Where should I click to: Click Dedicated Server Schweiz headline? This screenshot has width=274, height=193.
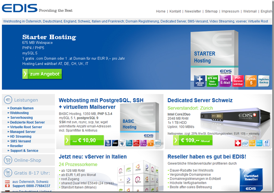(x=200, y=100)
